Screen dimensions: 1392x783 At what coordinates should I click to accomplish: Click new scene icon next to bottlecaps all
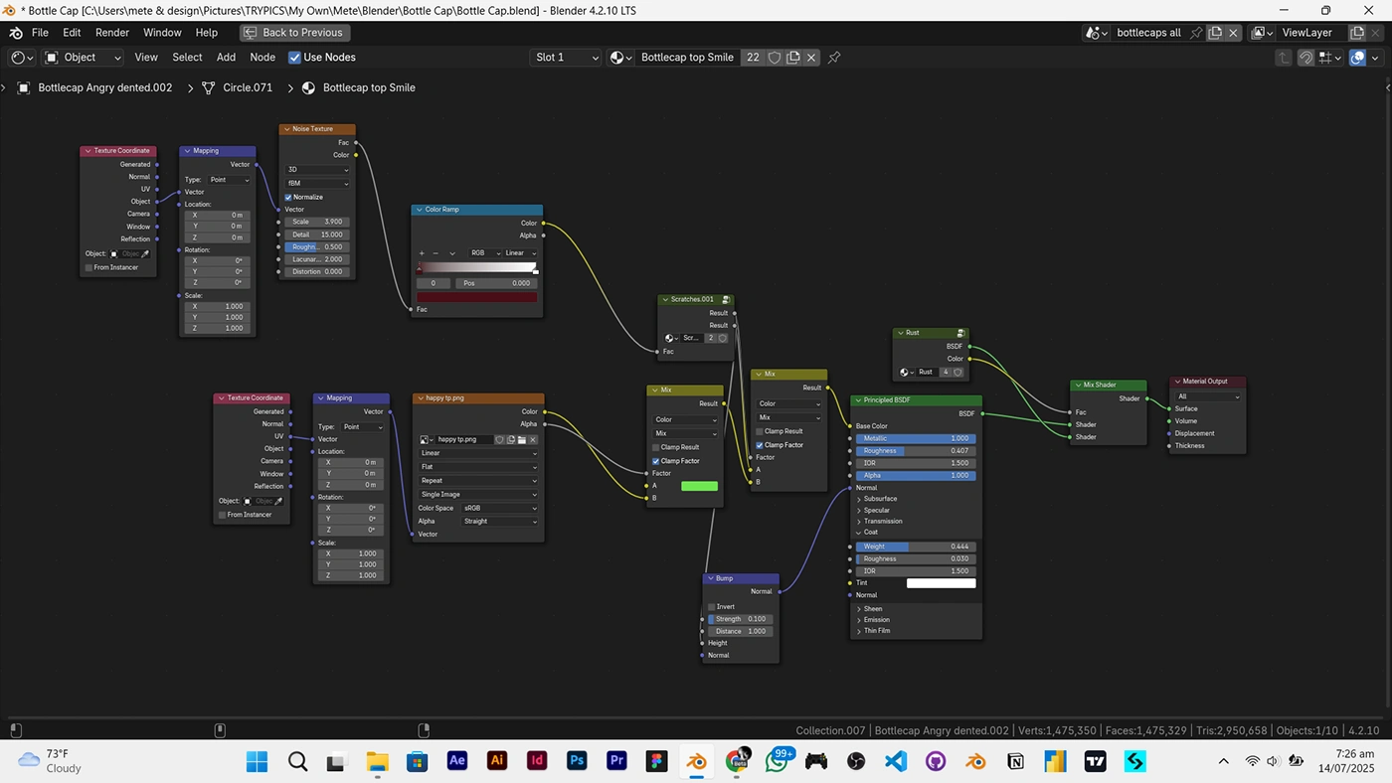[1215, 33]
